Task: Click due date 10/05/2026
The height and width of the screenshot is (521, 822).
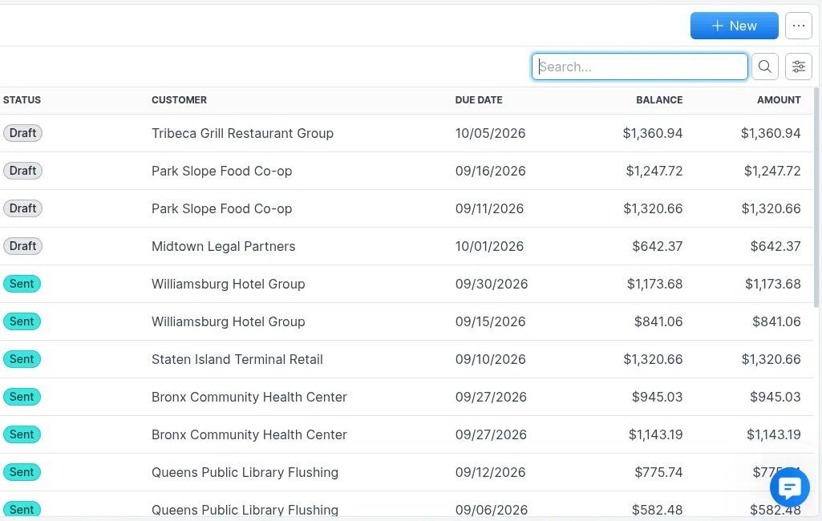Action: tap(490, 133)
